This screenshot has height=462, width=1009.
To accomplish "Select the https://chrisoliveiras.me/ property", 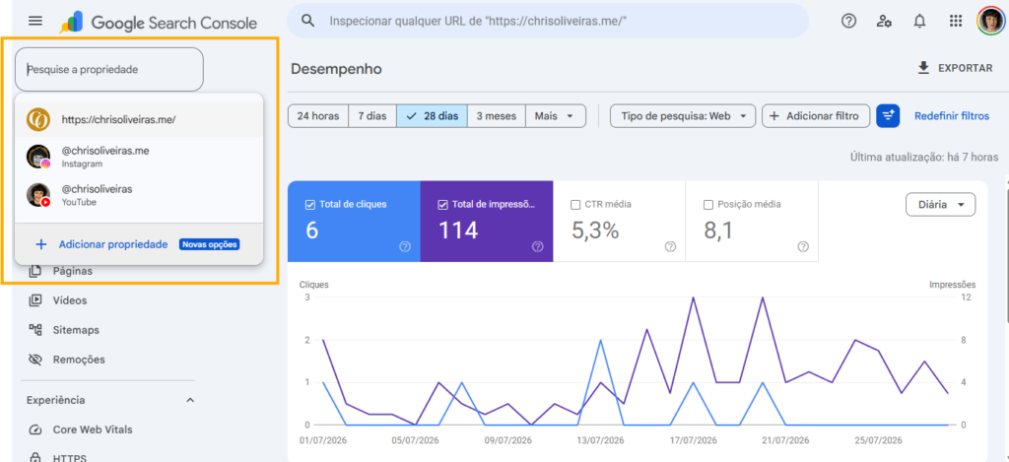I will (138, 119).
